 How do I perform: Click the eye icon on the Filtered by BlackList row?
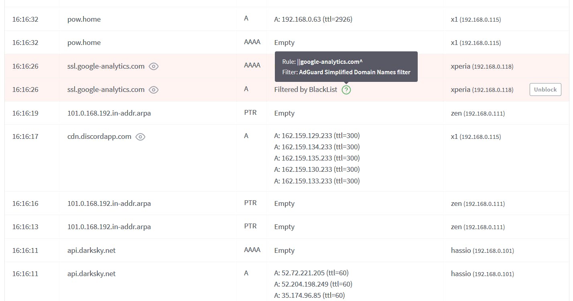pos(154,89)
